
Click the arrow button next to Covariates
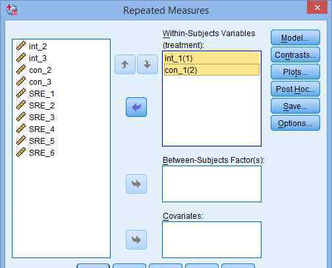click(136, 240)
